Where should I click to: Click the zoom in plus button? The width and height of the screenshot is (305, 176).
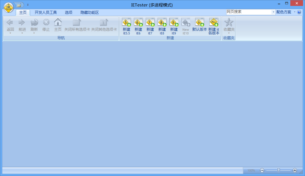pyautogui.click(x=295, y=170)
